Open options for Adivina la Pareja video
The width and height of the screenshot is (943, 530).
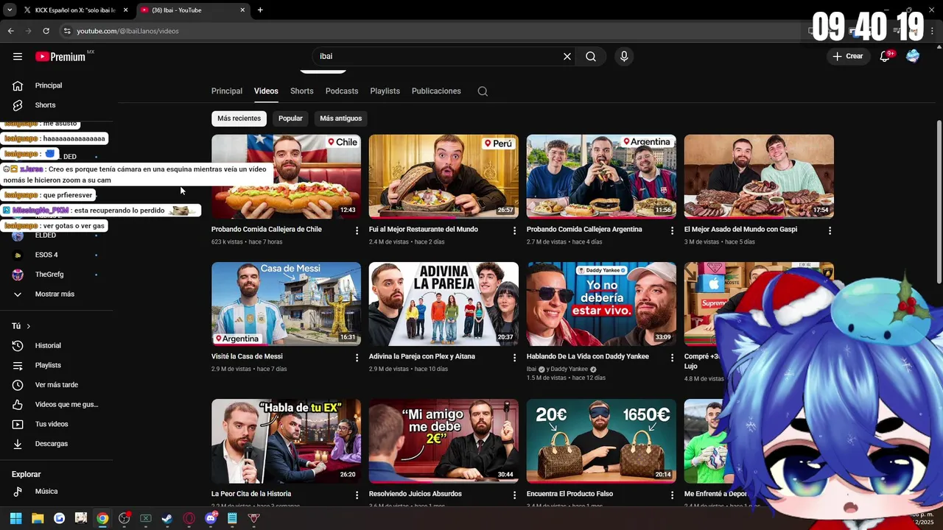point(515,358)
